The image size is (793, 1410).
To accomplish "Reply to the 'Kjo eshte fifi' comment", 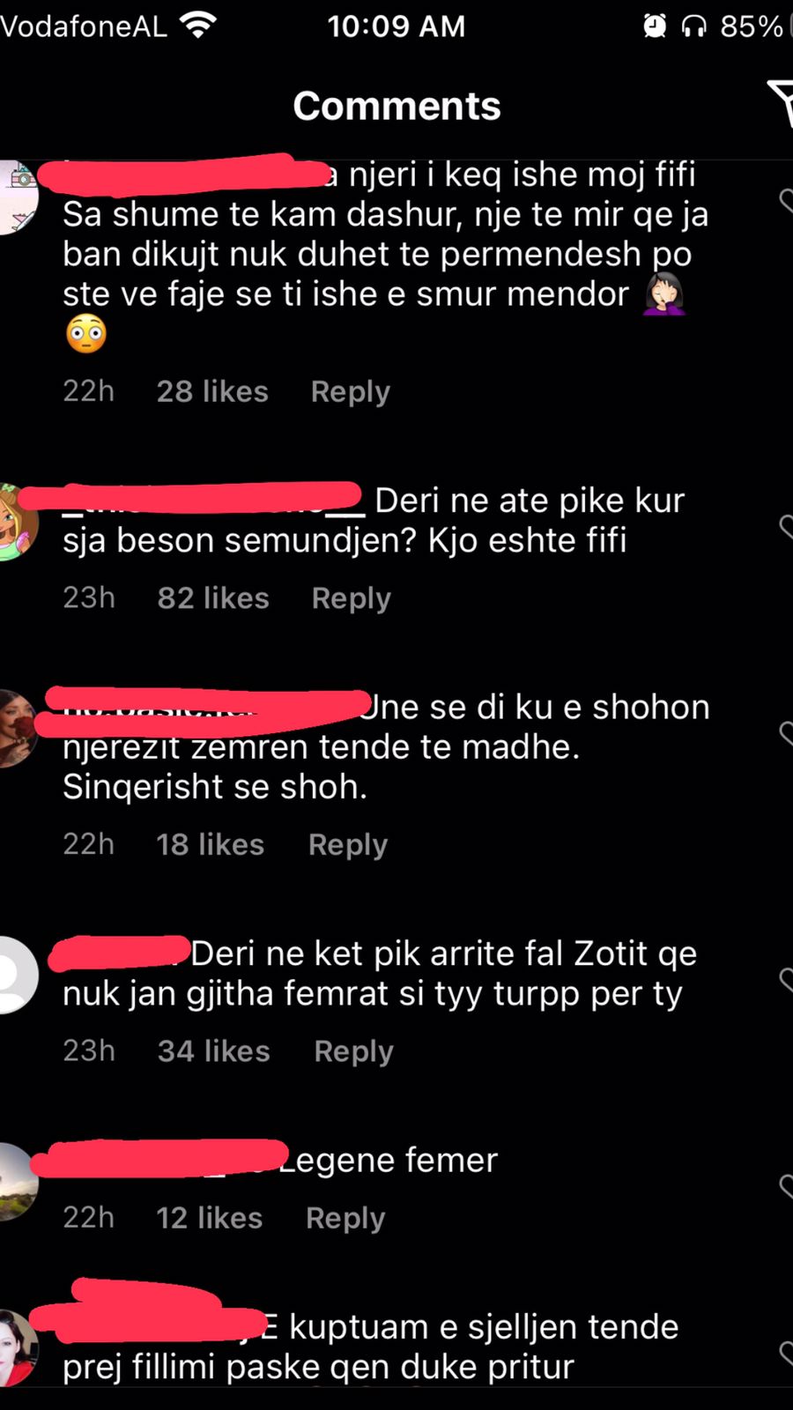I will (351, 598).
